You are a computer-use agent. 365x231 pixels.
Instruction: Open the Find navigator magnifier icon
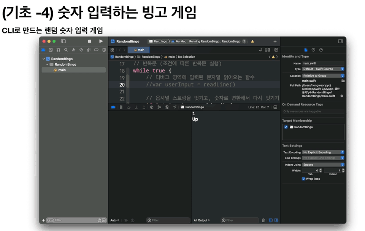(x=66, y=50)
